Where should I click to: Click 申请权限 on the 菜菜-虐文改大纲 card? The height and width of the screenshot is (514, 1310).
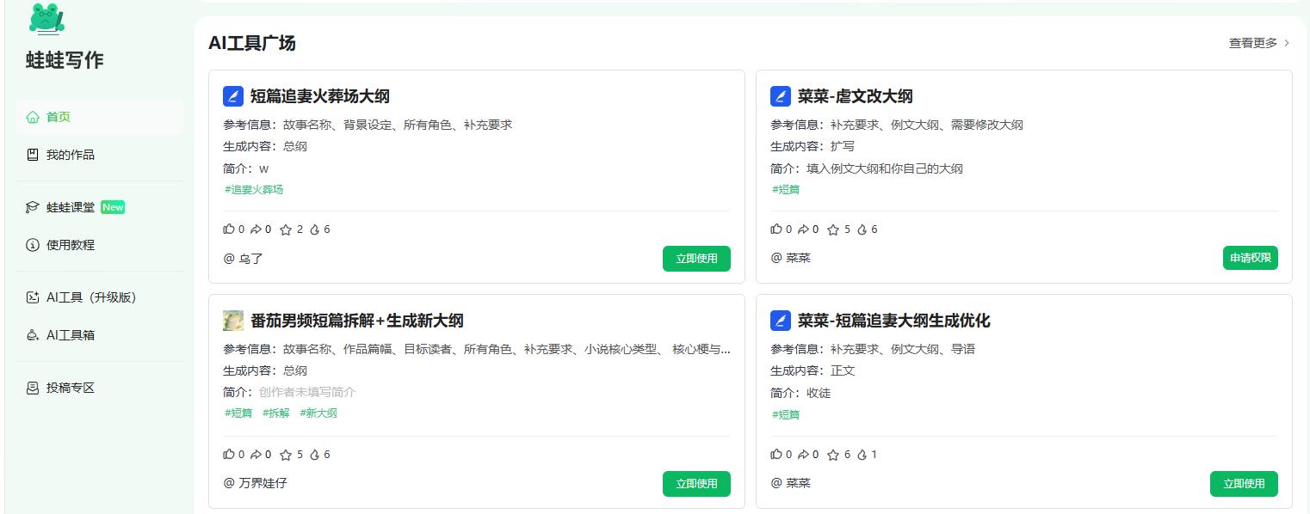(x=1250, y=257)
